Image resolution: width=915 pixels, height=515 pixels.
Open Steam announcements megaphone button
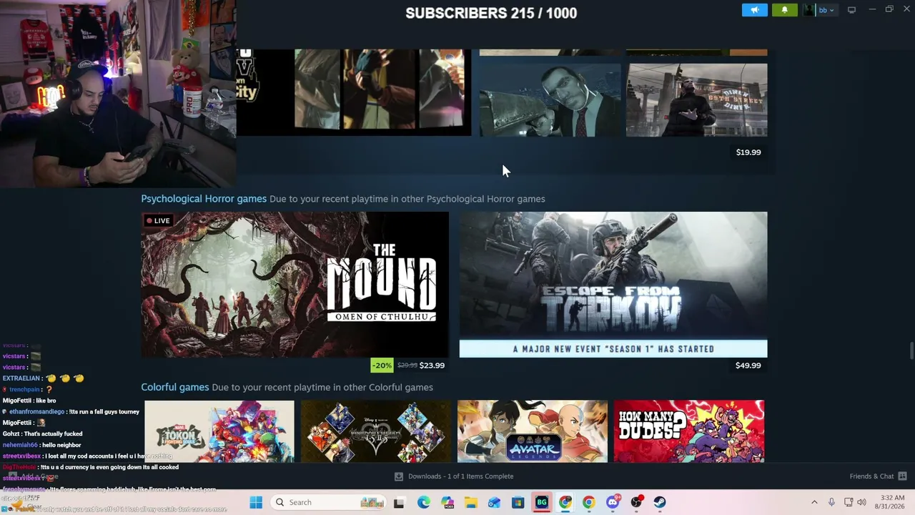click(754, 10)
